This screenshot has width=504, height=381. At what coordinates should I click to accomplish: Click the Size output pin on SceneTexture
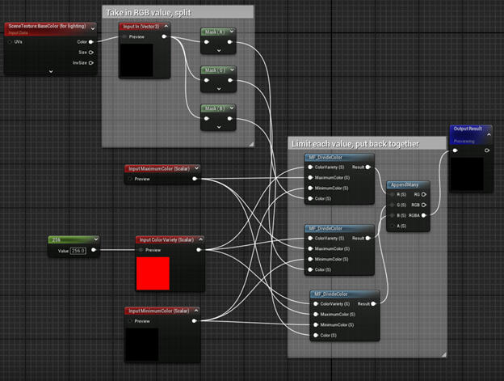(90, 52)
